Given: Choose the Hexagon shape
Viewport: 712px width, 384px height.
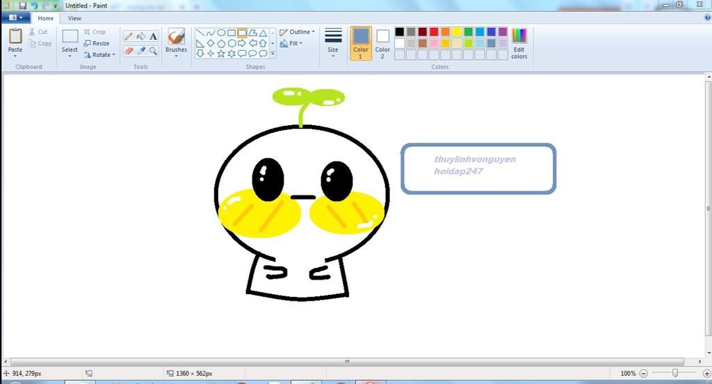Looking at the screenshot, I should [x=232, y=43].
